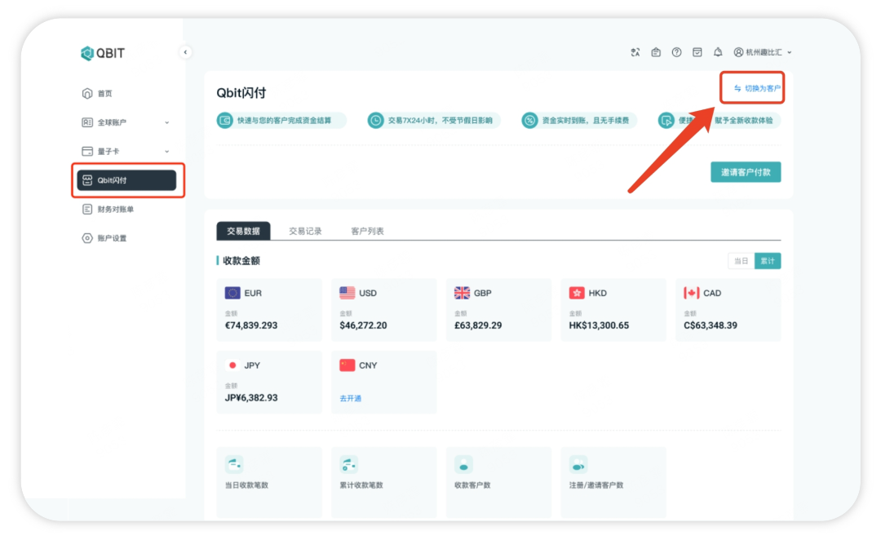The height and width of the screenshot is (540, 881).
Task: Click the HK$13,300.65 amount
Action: (x=599, y=325)
